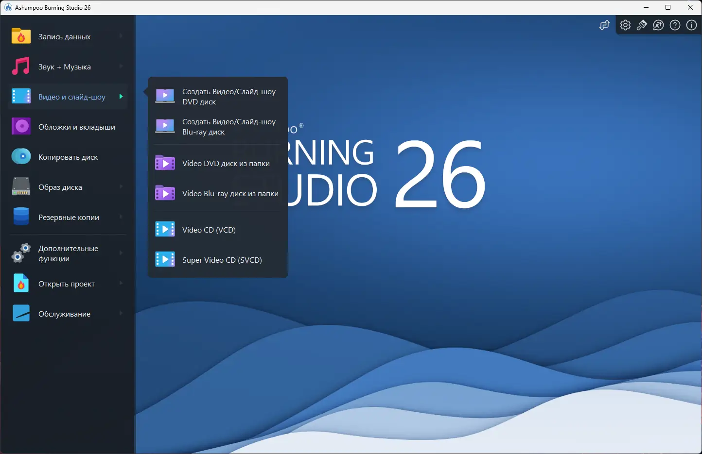Select Создать Видео/Слайд-шоу Blu-ray диск
The height and width of the screenshot is (454, 702).
tap(218, 127)
